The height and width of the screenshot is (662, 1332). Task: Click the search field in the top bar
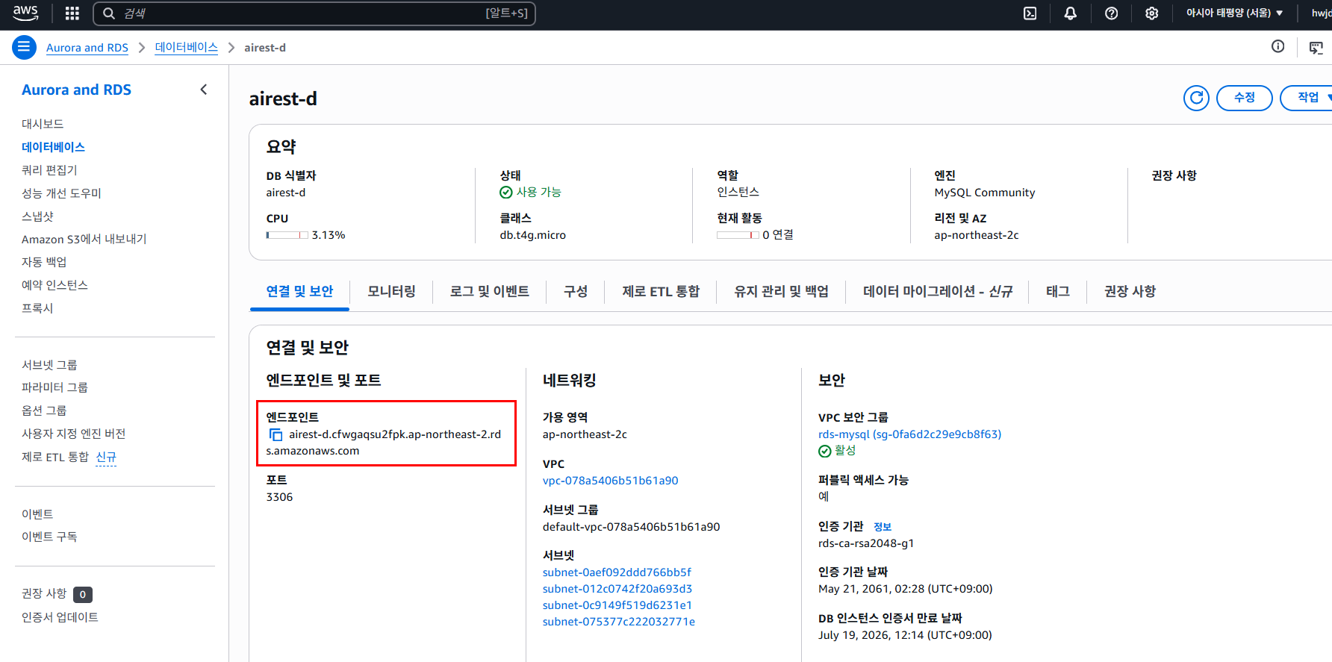point(314,13)
